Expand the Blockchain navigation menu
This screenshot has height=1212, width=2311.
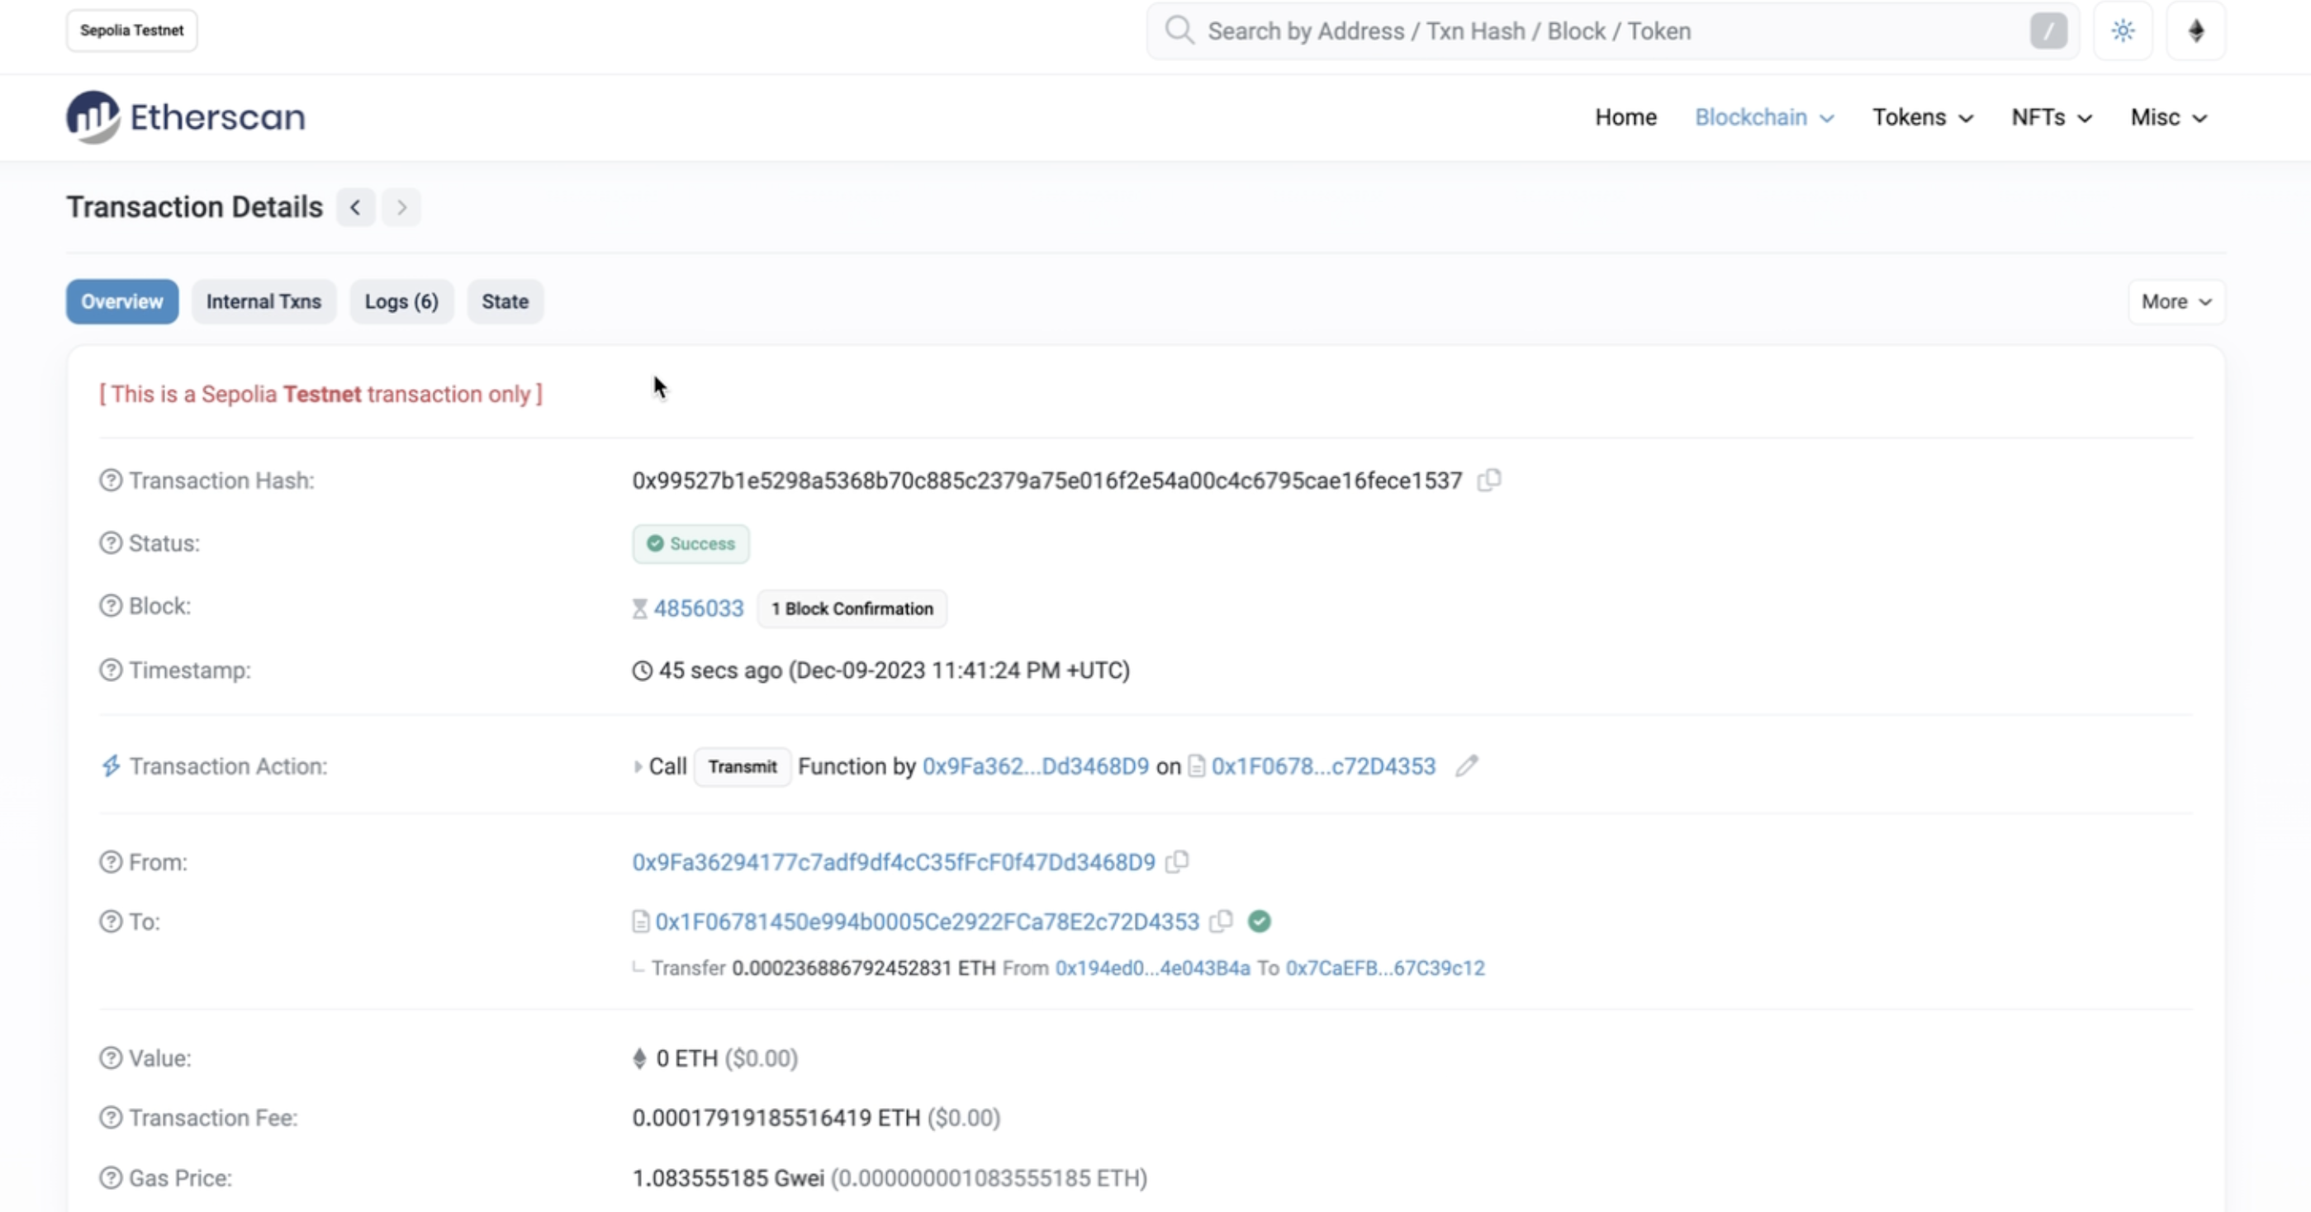[x=1763, y=117]
